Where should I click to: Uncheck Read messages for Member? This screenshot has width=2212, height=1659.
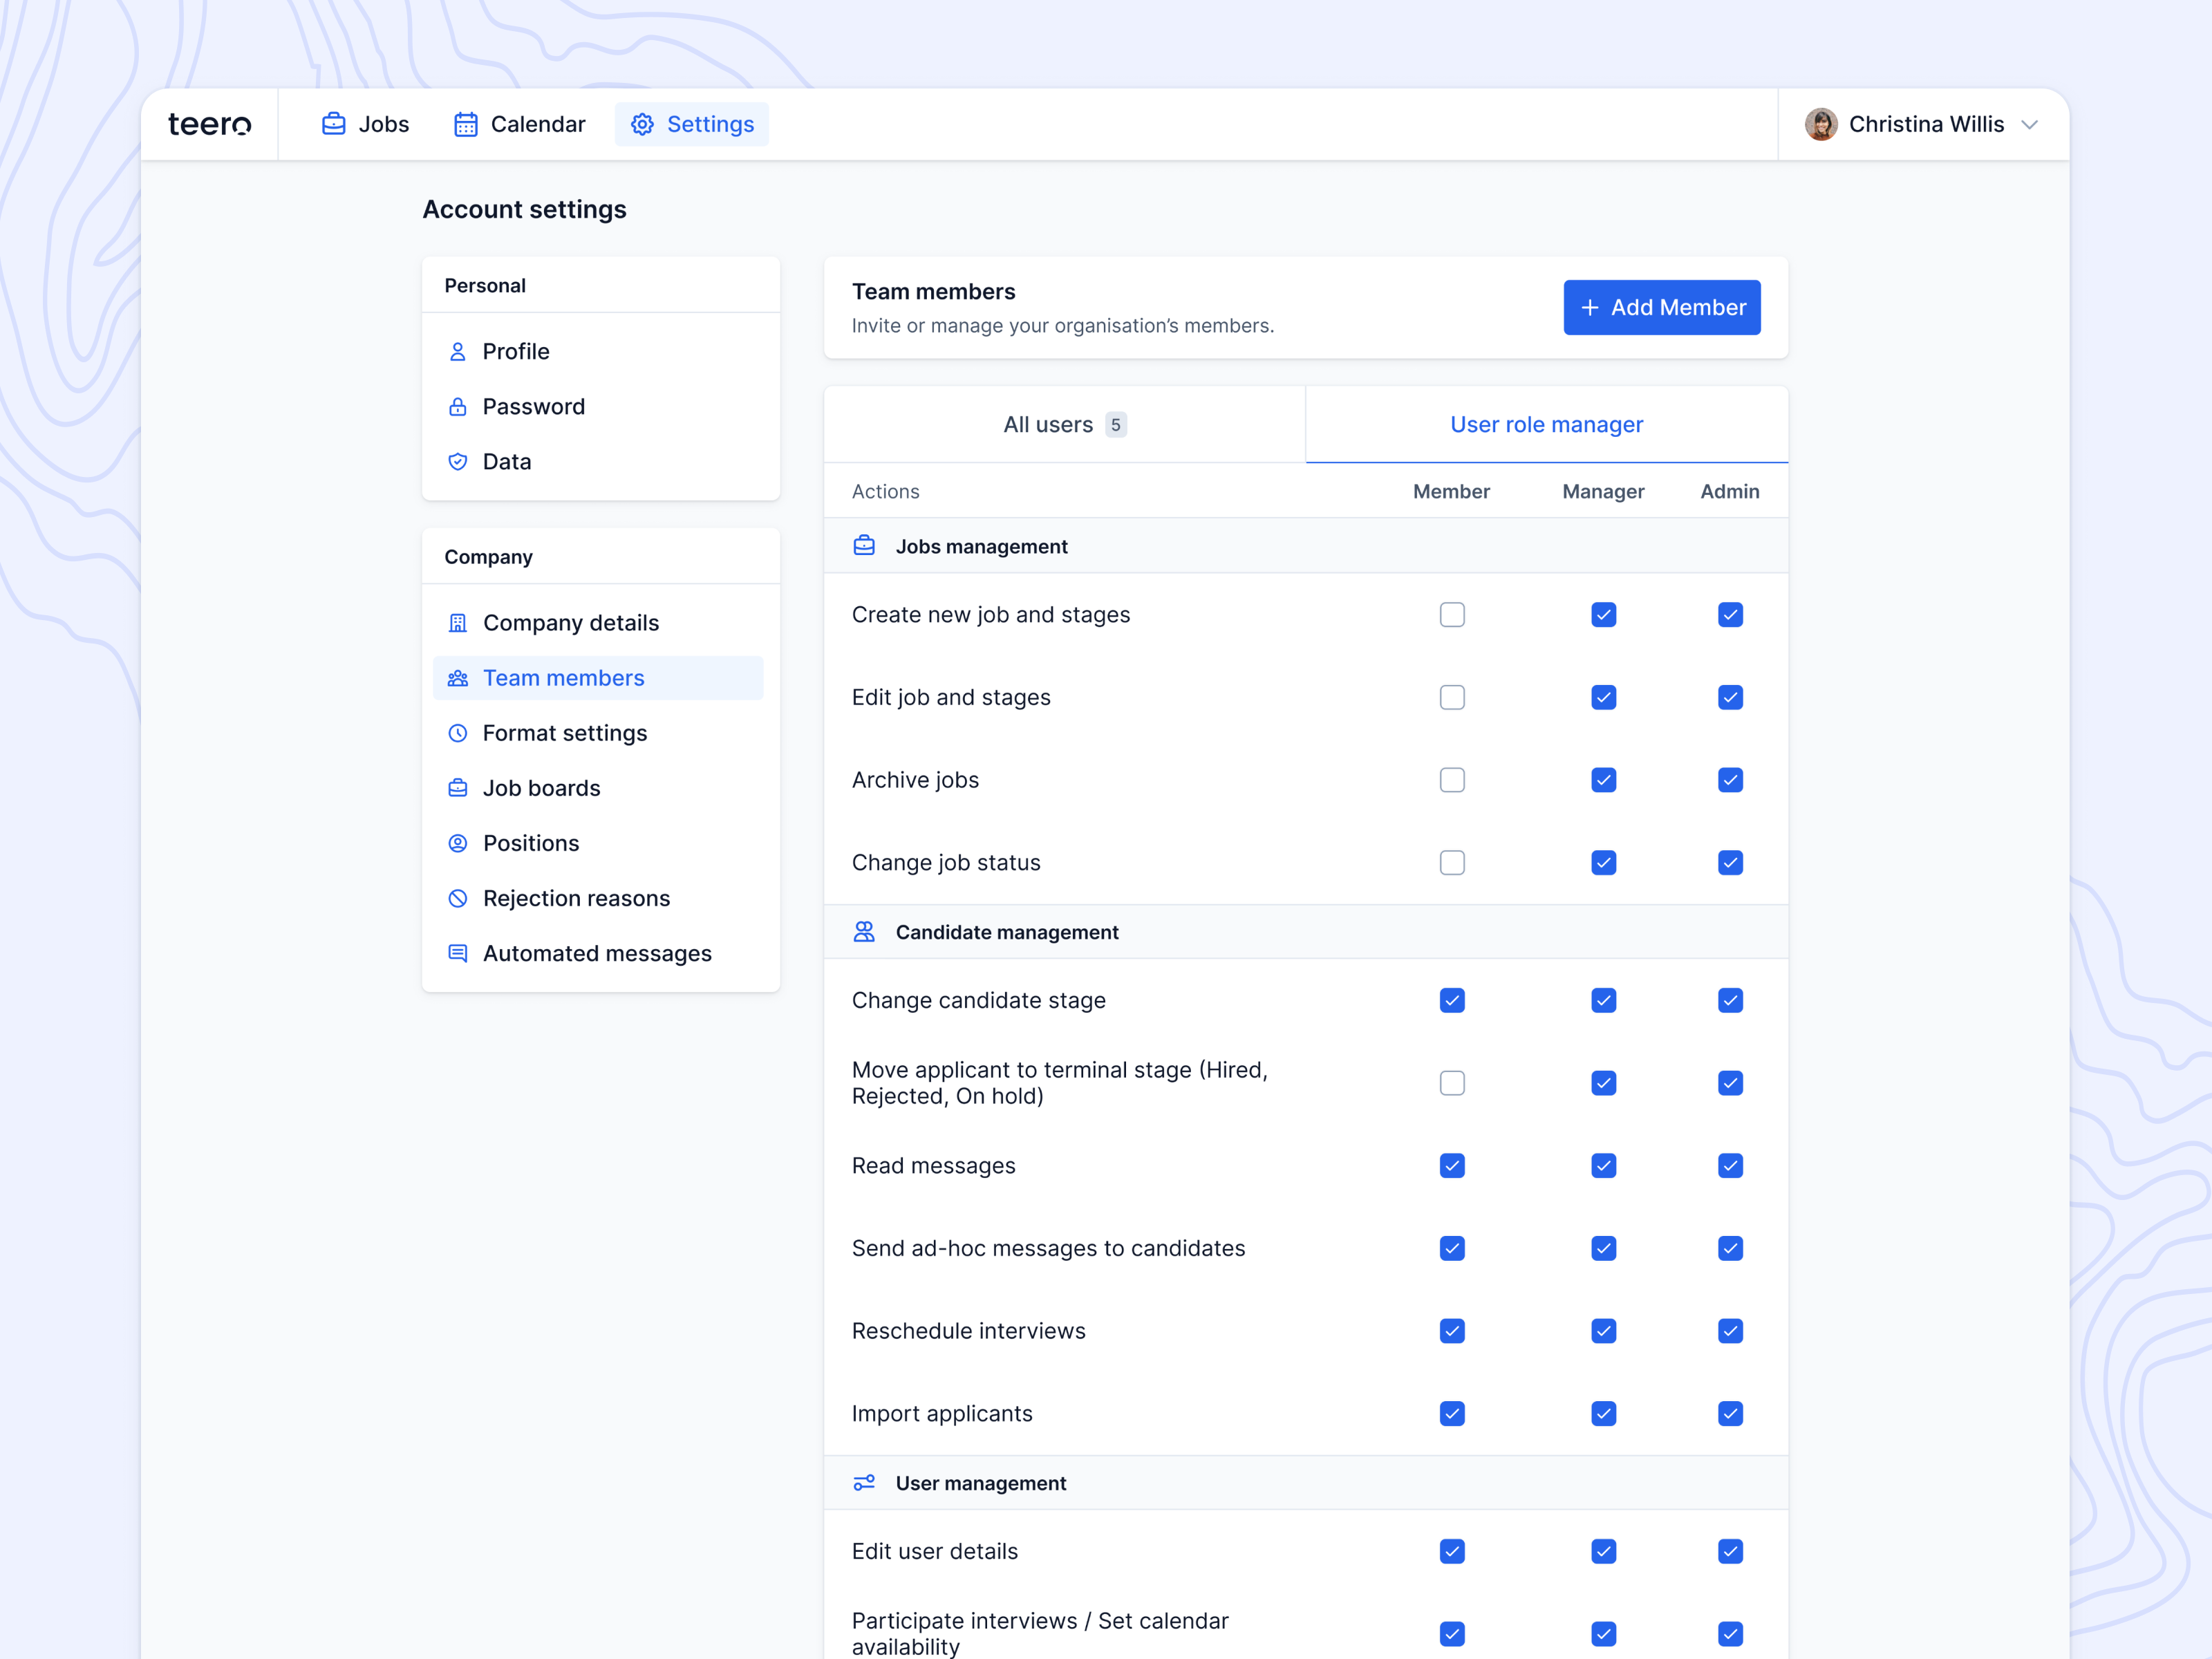[1452, 1166]
